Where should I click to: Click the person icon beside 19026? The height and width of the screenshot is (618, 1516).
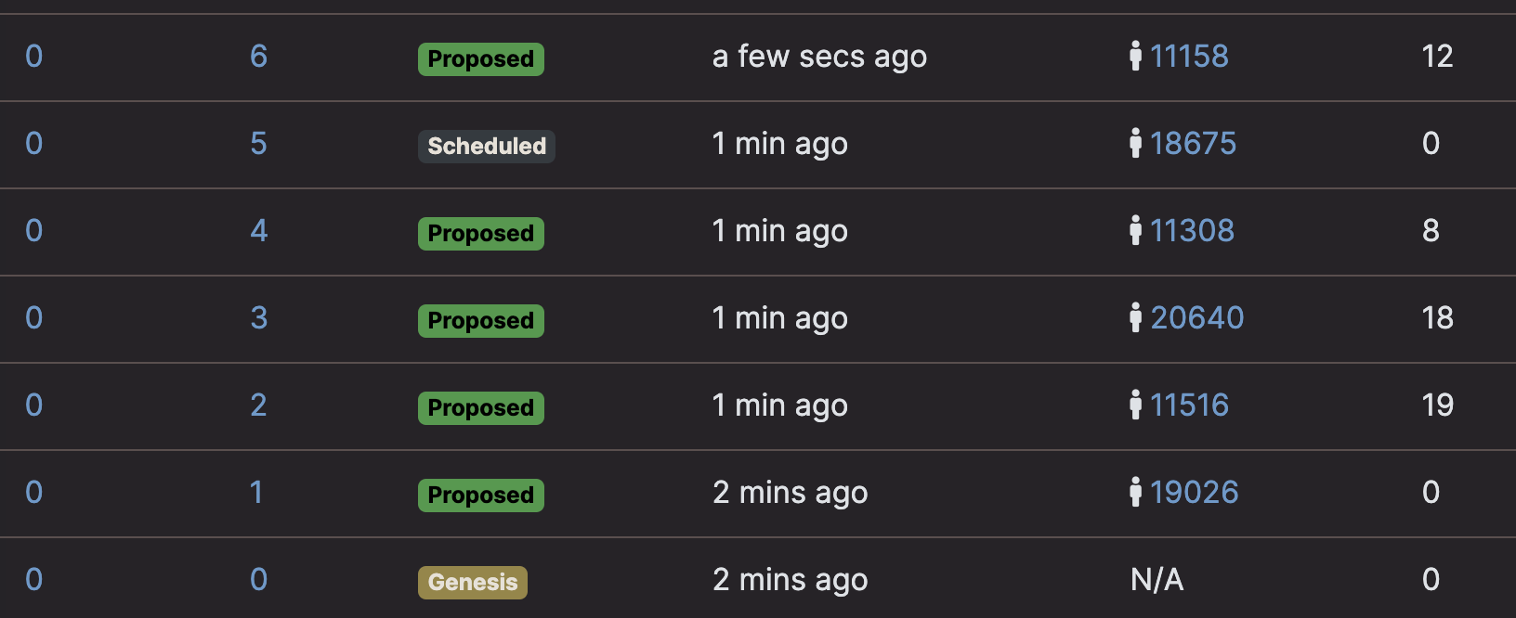(x=1135, y=492)
